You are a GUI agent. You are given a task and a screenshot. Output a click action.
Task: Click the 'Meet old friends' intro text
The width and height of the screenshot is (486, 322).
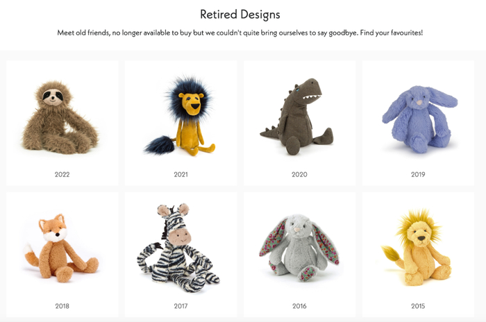(x=83, y=33)
